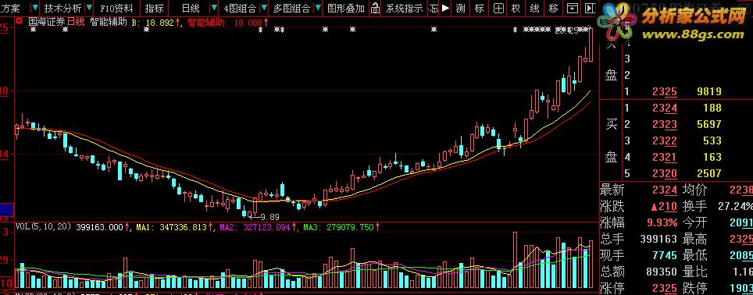Click the lock icon next to 图形叠加
The image size is (753, 295).
[376, 8]
